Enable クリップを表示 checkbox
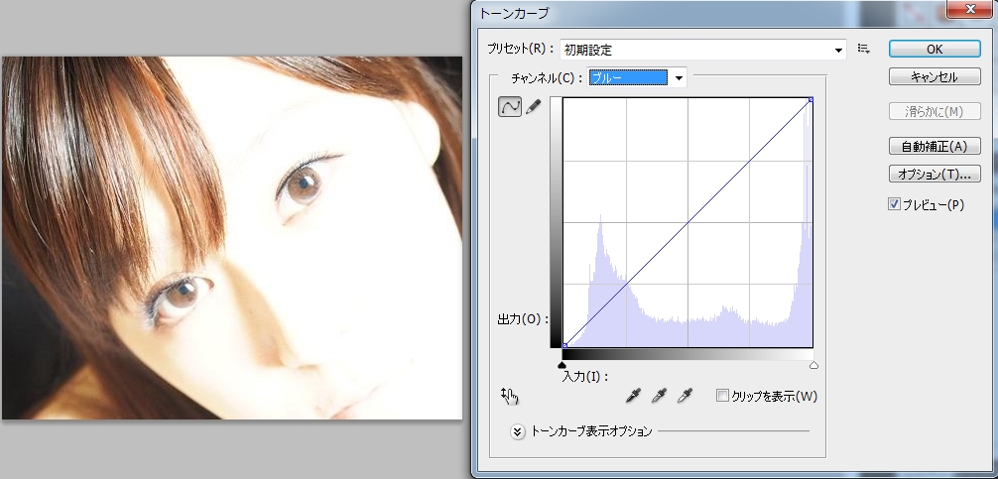The height and width of the screenshot is (479, 998). (x=722, y=396)
